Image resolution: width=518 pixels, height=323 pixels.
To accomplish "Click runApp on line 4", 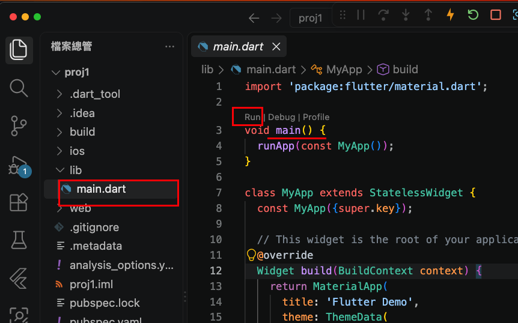I will (276, 146).
